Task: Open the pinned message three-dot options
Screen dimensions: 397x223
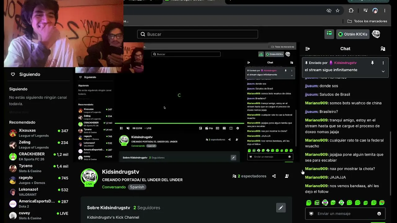Action: coord(383,63)
